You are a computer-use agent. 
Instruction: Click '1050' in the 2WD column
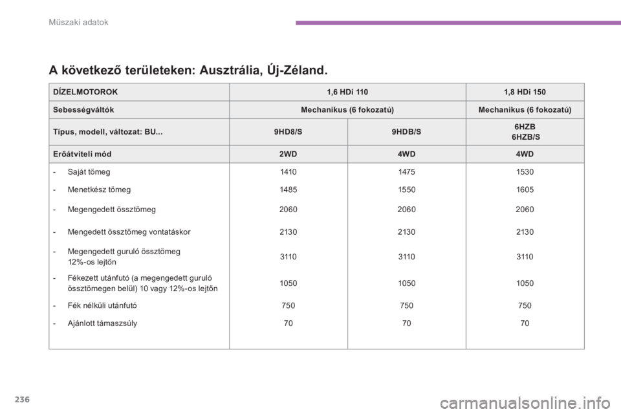289,283
